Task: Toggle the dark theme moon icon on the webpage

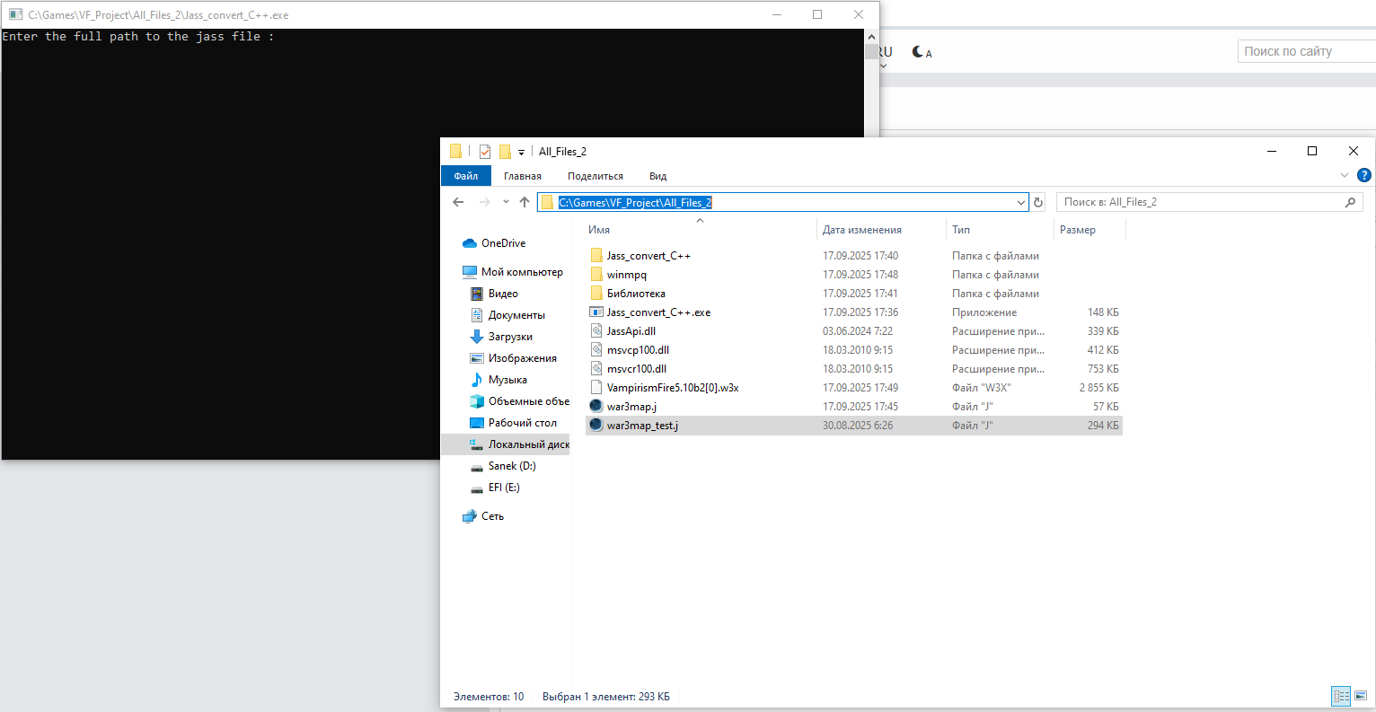Action: point(922,52)
